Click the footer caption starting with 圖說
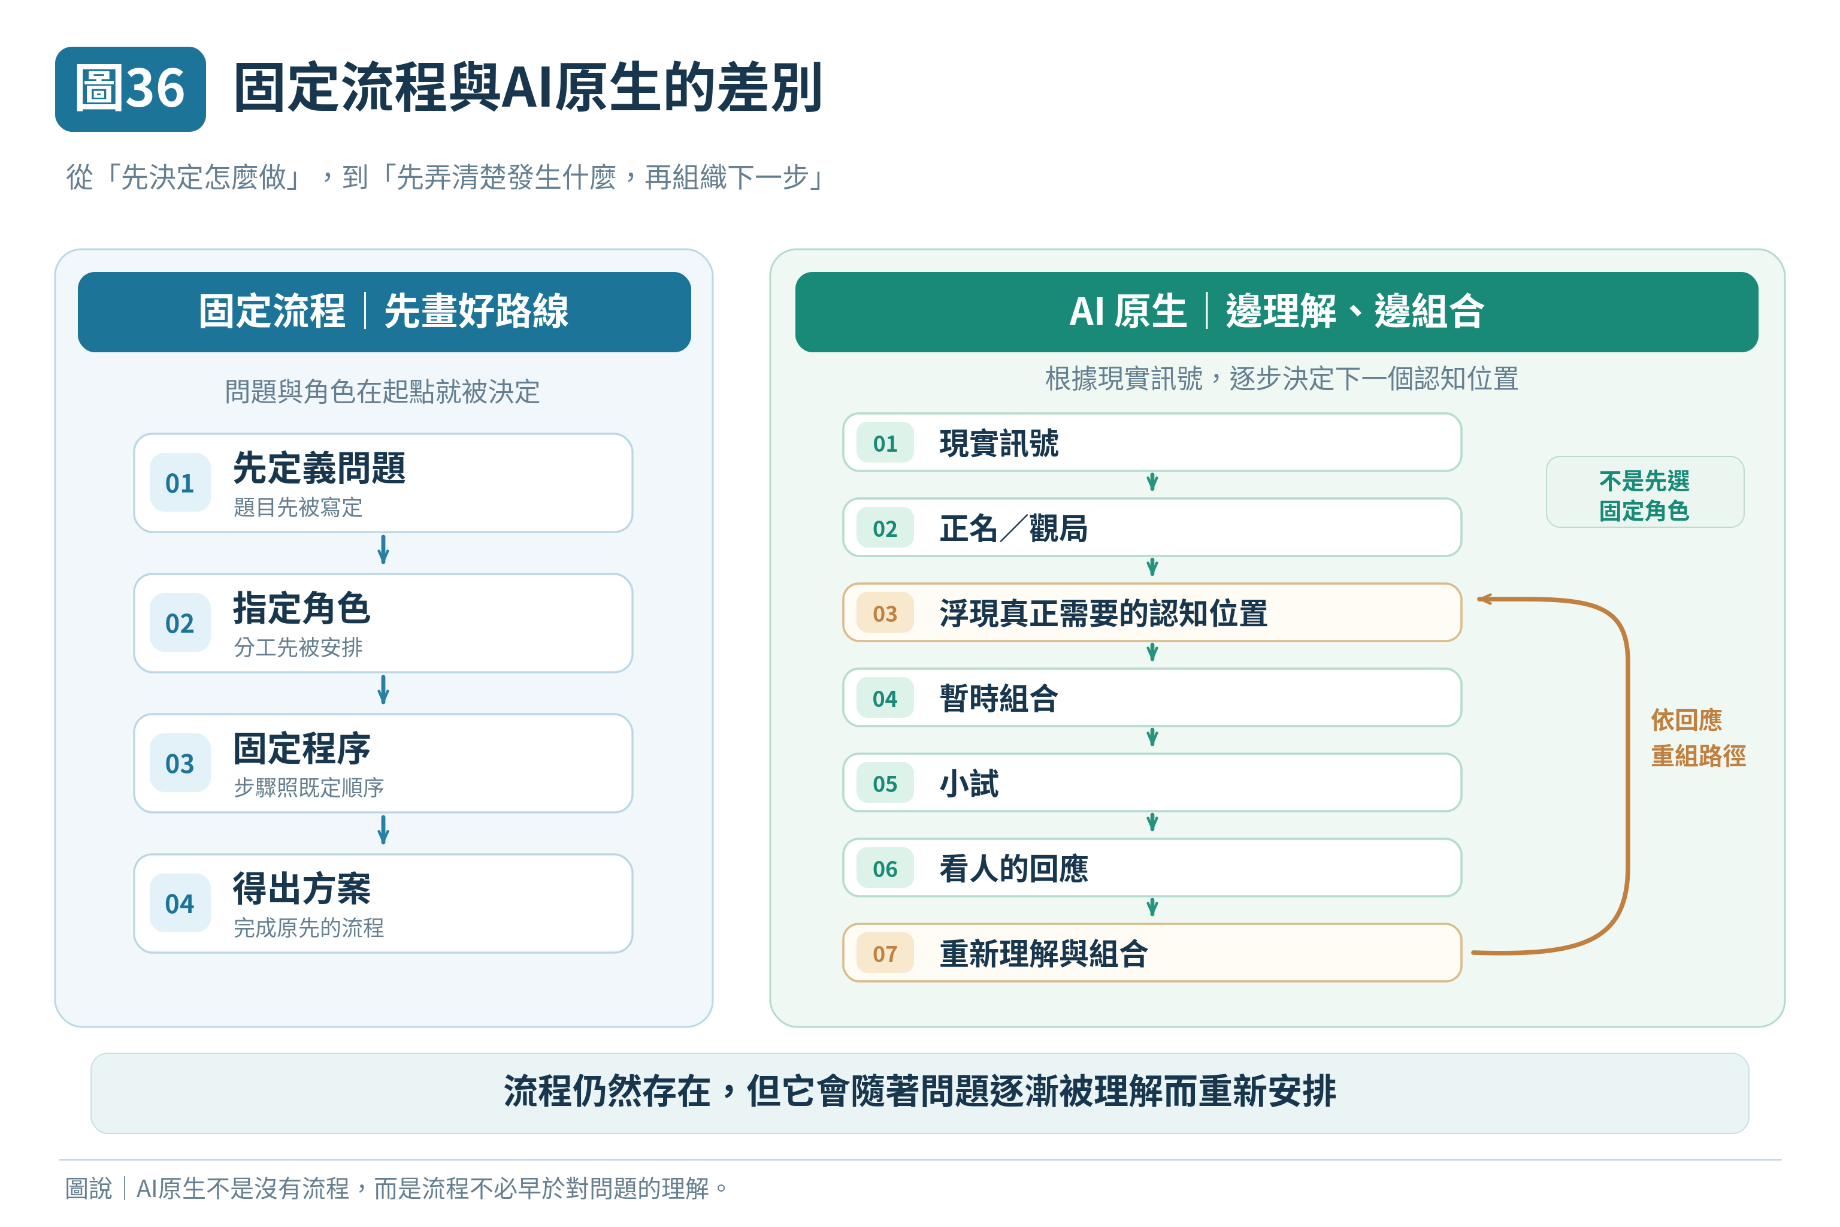Viewport: 1840px width, 1227px height. click(x=397, y=1188)
